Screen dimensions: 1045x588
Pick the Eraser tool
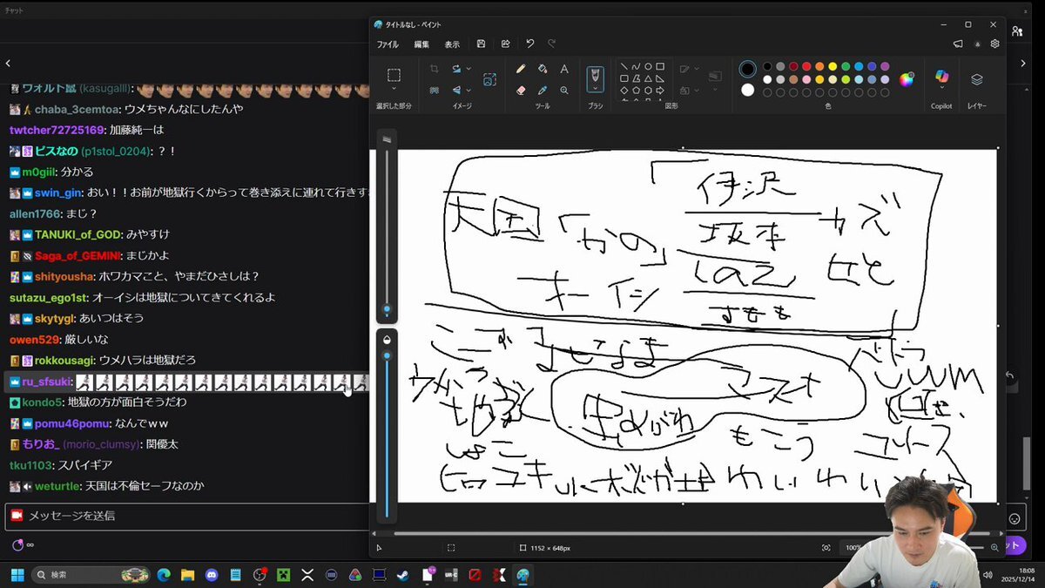click(521, 90)
